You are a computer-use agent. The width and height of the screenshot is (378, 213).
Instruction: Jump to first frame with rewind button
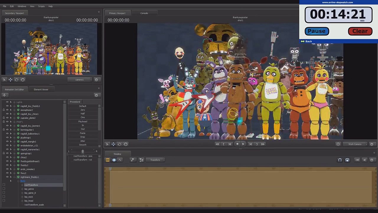(217, 144)
